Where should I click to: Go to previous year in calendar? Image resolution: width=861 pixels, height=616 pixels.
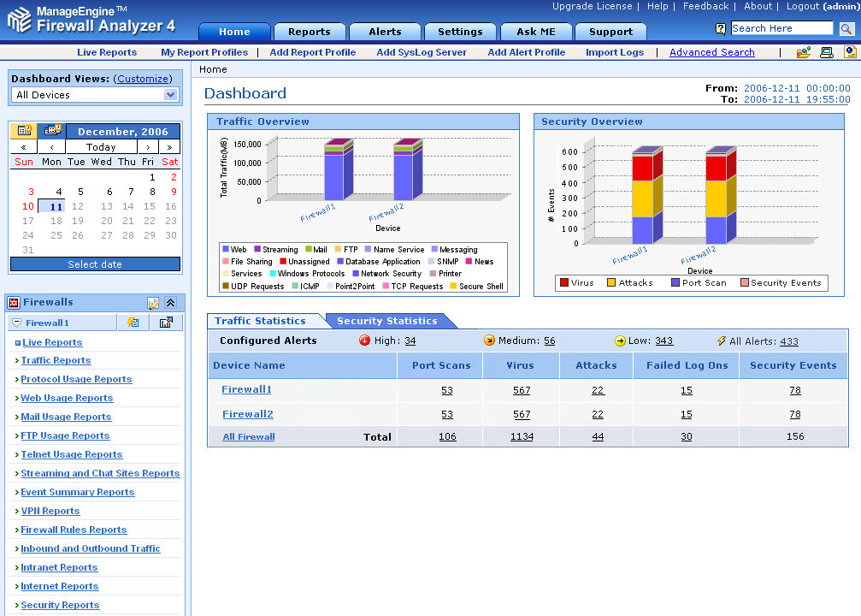(24, 147)
